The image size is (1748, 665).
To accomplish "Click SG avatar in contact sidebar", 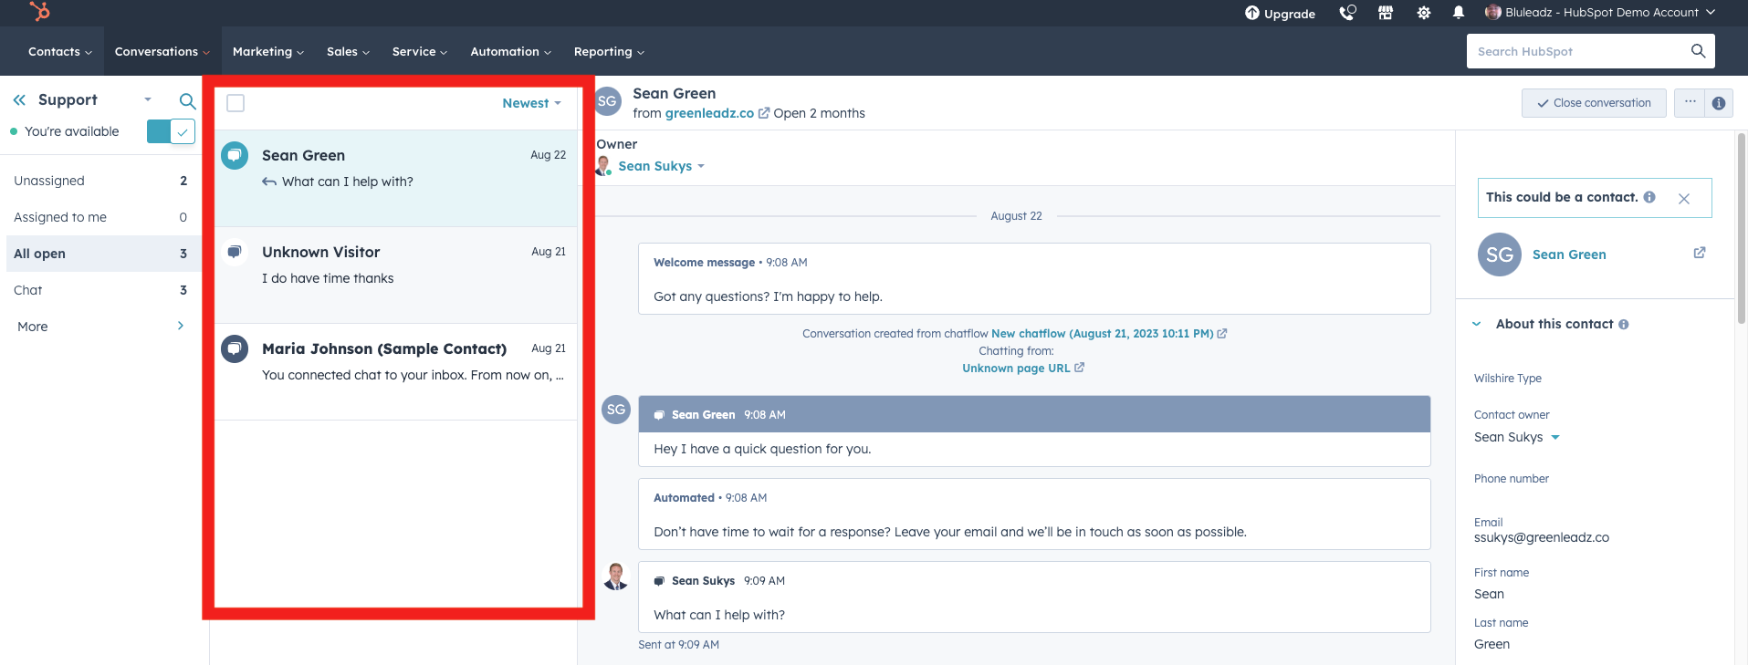I will 1500,255.
